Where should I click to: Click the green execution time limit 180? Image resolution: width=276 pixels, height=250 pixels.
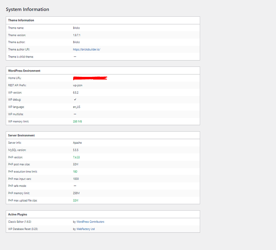click(75, 171)
